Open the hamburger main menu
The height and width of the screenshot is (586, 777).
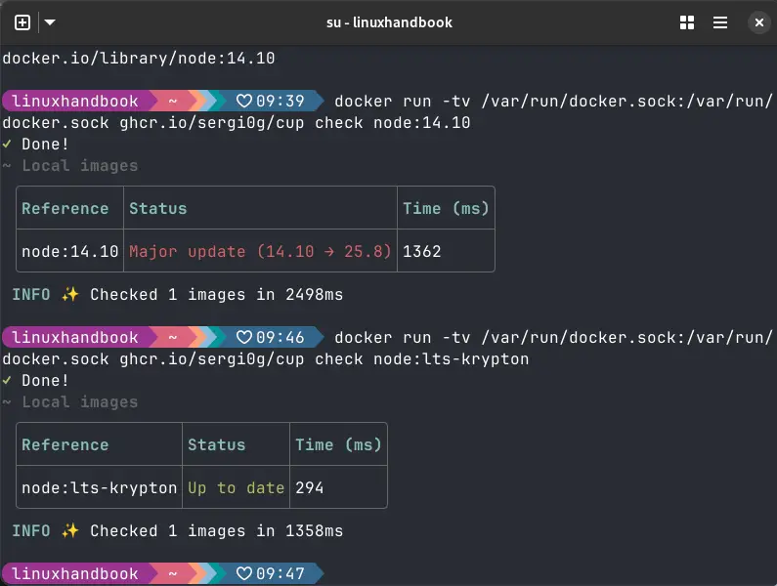tap(720, 22)
